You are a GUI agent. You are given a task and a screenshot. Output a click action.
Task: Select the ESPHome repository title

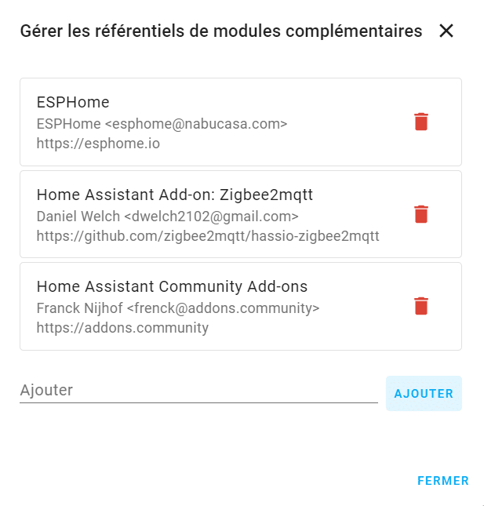point(73,103)
